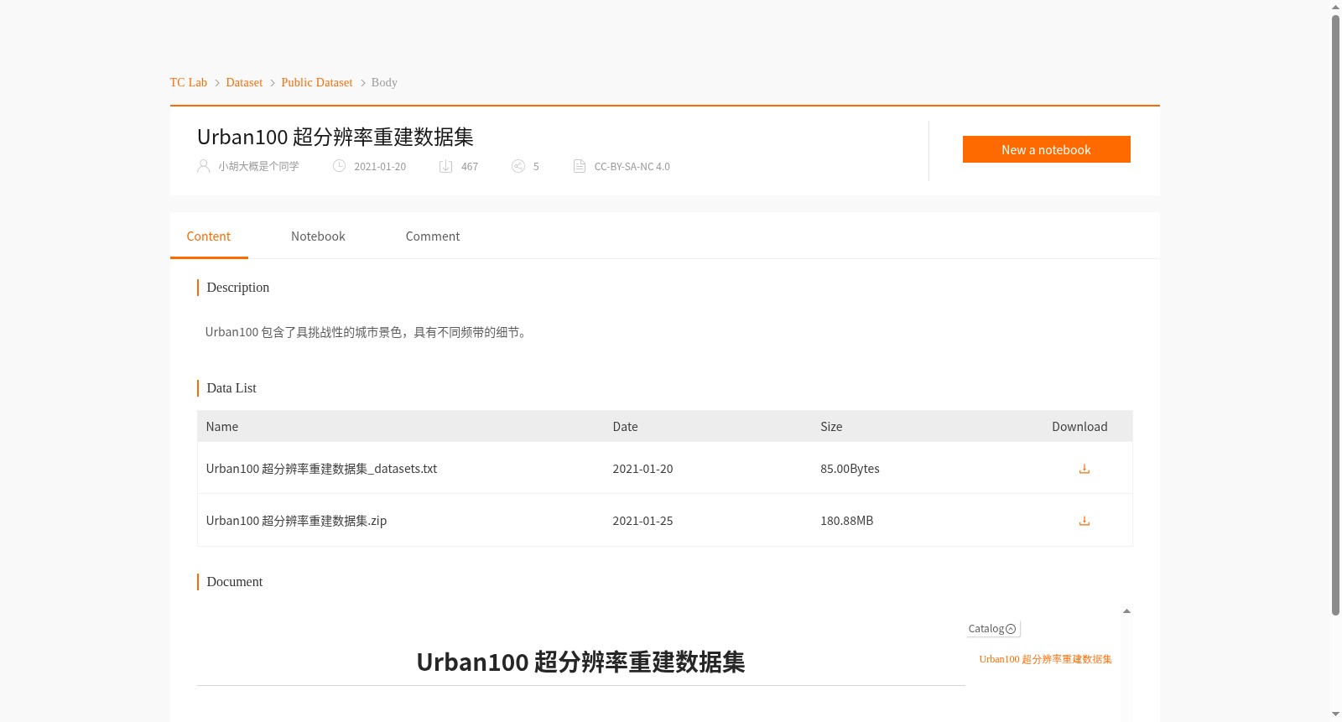Open Public Dataset breadcrumb link

pos(317,82)
